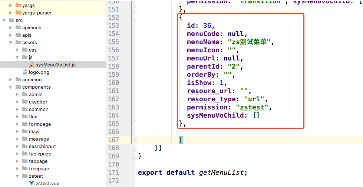This screenshot has width=363, height=187.
Task: Select the apis folder label
Action: click(x=27, y=35)
